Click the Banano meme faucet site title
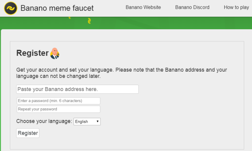This screenshot has height=151, width=252. (x=57, y=8)
